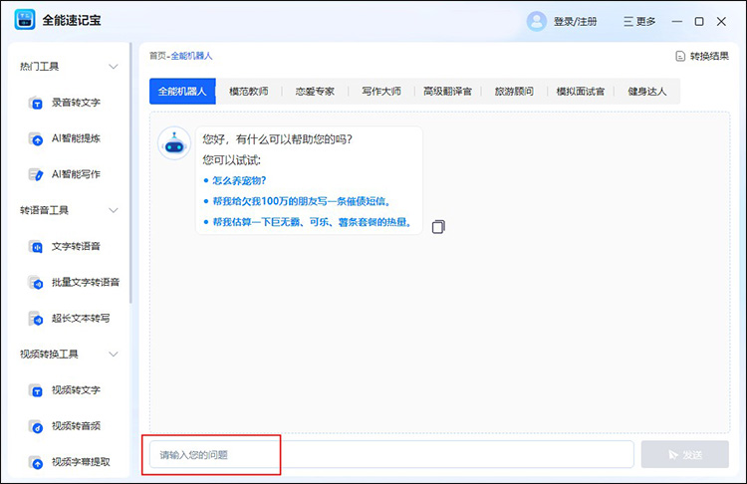Open the 更多 menu in title bar

coord(639,21)
